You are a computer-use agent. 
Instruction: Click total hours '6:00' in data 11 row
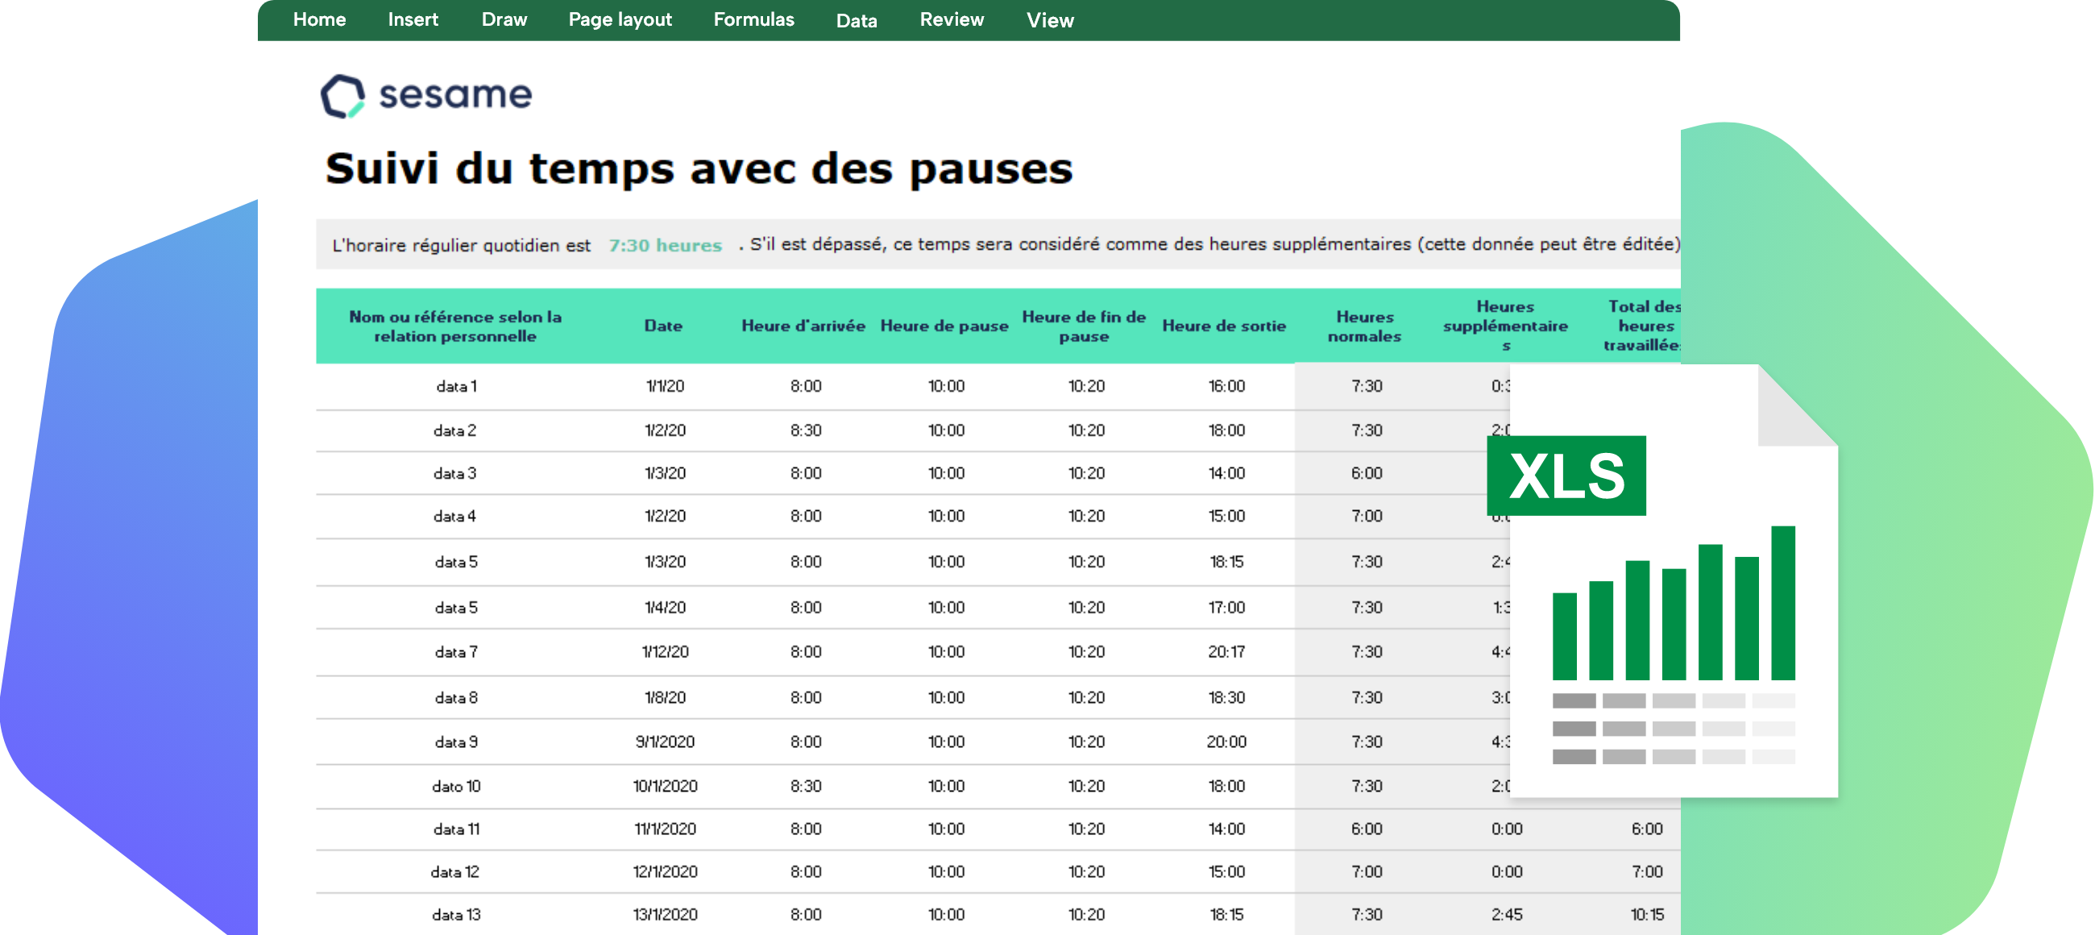tap(1647, 829)
